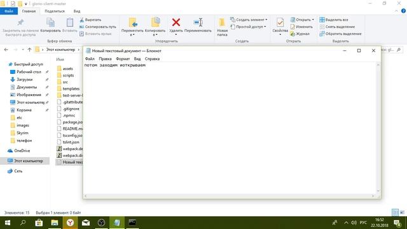Open the notification center icon

coord(397,223)
